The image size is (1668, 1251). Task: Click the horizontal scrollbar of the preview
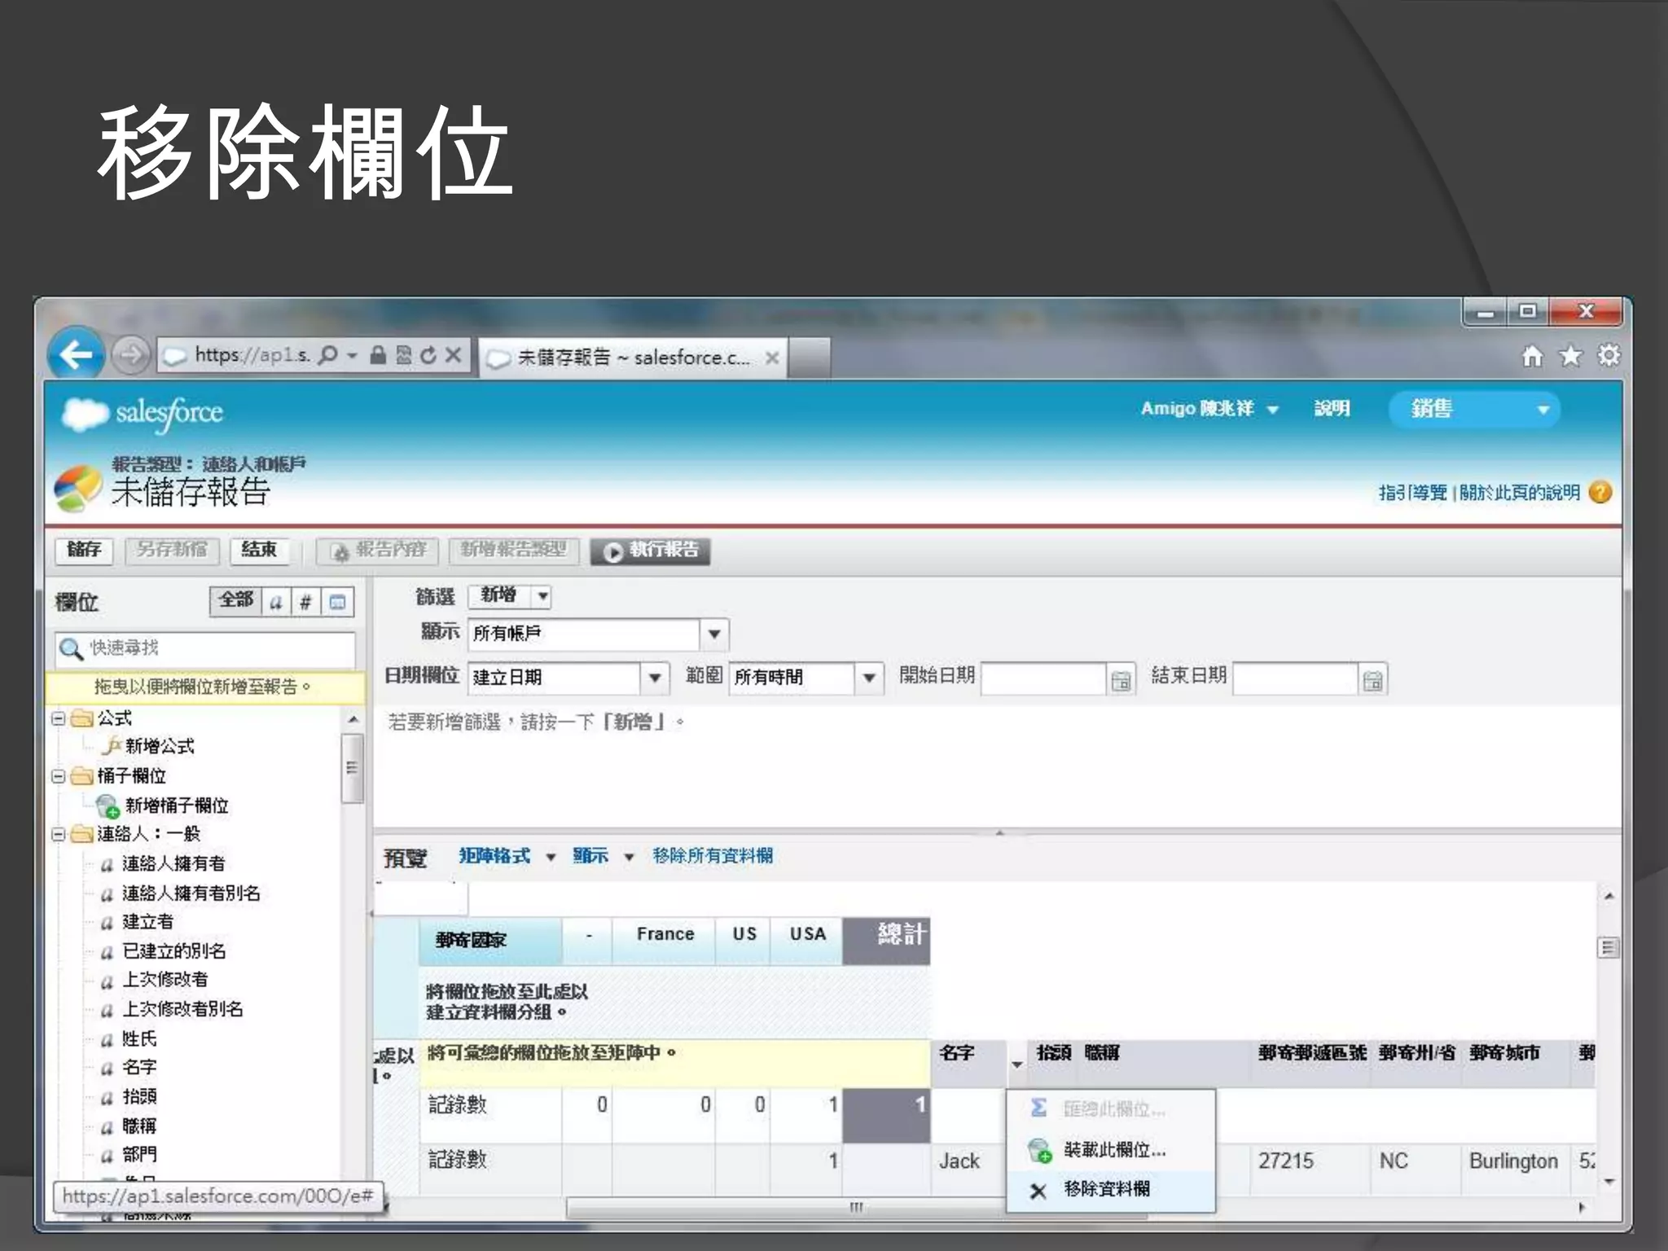pos(855,1208)
